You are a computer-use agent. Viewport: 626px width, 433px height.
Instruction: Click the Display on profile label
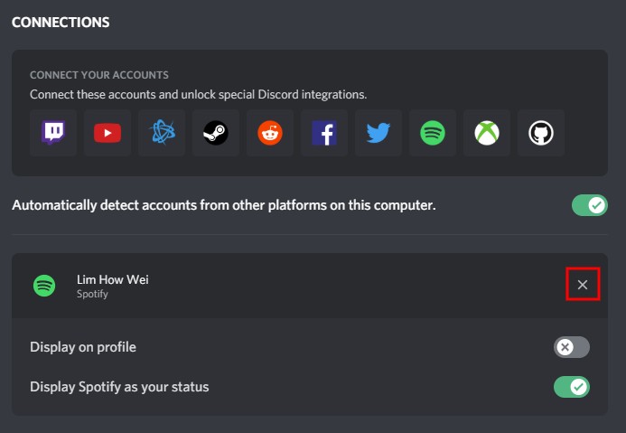(x=83, y=347)
